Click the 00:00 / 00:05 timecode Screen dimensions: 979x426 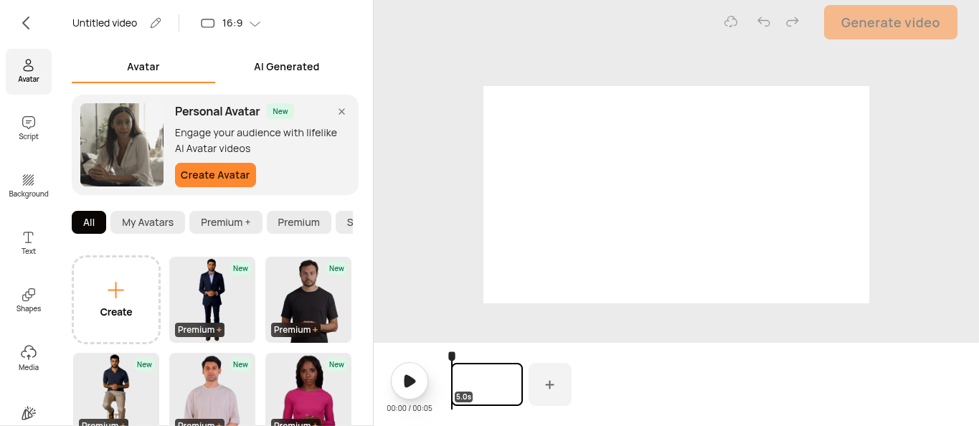pos(410,409)
